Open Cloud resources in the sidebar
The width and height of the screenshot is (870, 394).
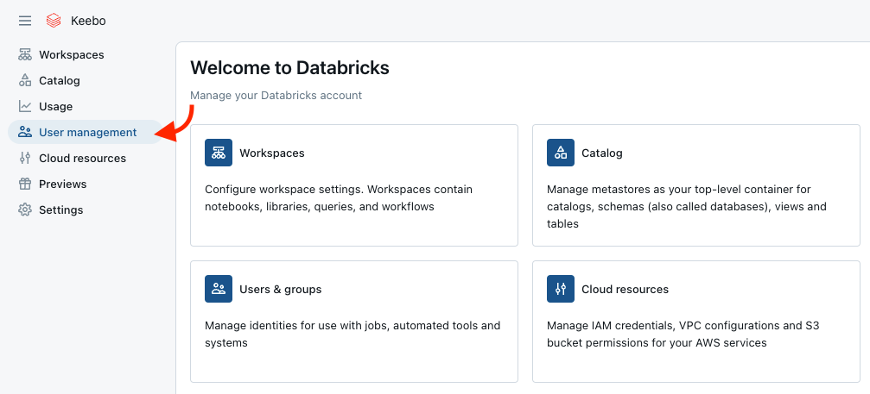83,159
